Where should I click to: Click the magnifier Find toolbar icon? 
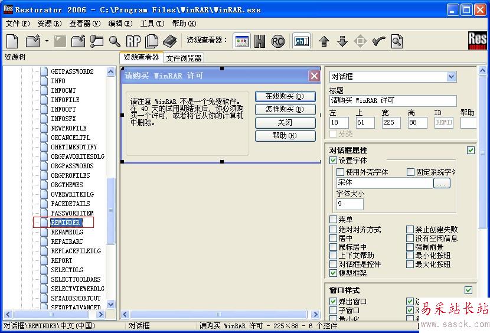tap(115, 41)
